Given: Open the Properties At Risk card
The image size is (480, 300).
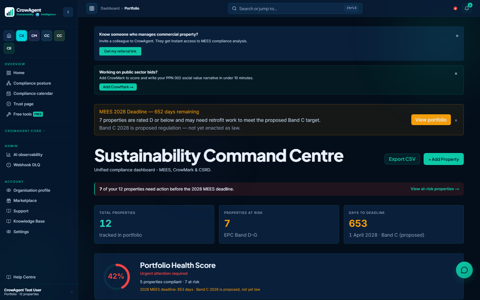Looking at the screenshot, I should (x=279, y=224).
